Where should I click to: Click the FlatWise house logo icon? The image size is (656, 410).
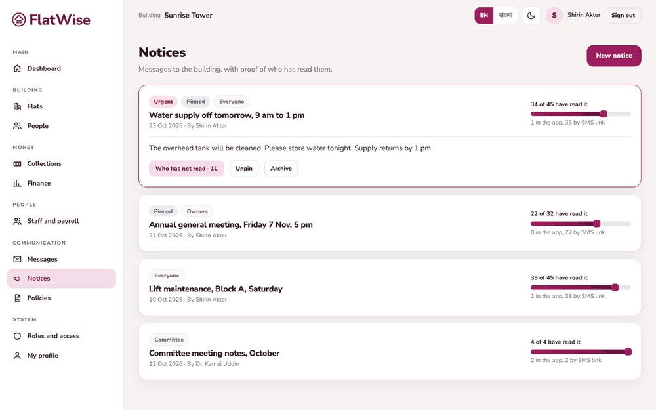coord(19,20)
